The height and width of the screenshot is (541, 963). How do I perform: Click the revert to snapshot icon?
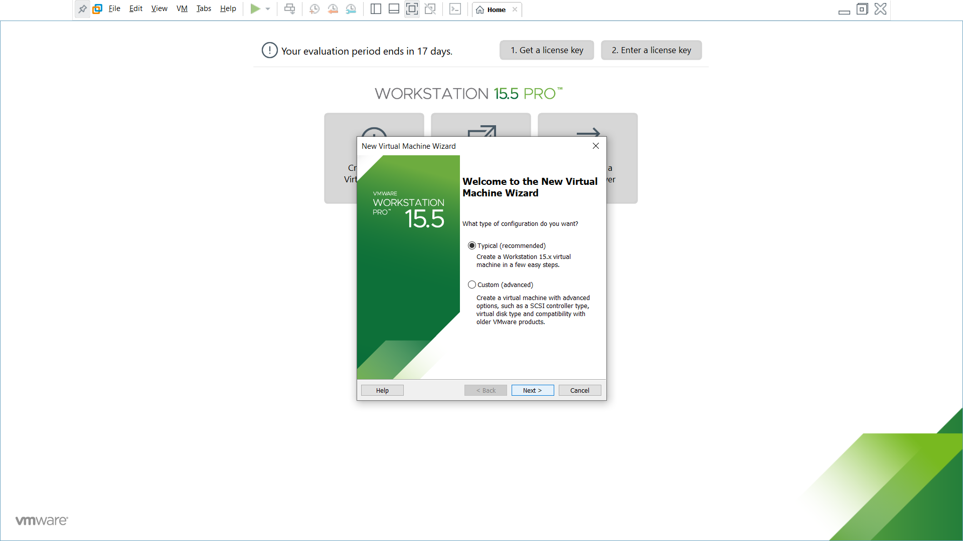pyautogui.click(x=333, y=9)
